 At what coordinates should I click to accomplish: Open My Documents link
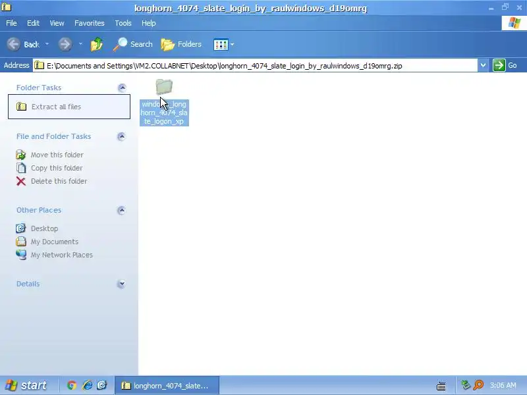point(55,242)
